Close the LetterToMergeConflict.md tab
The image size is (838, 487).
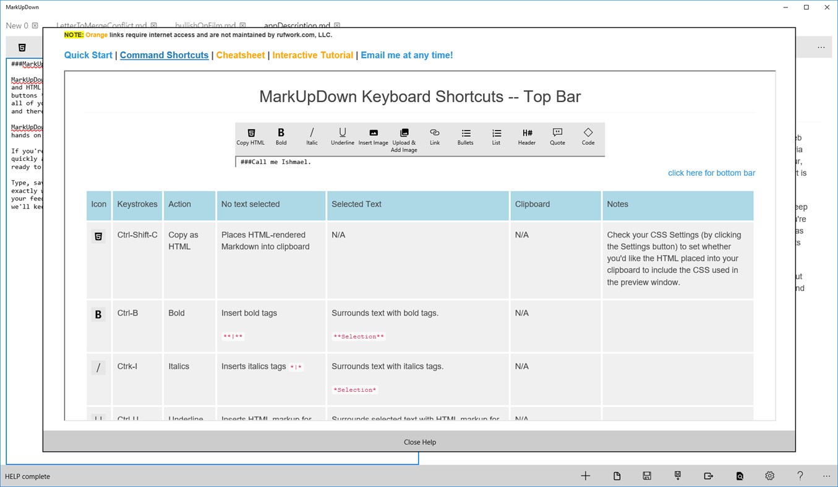[x=154, y=25]
